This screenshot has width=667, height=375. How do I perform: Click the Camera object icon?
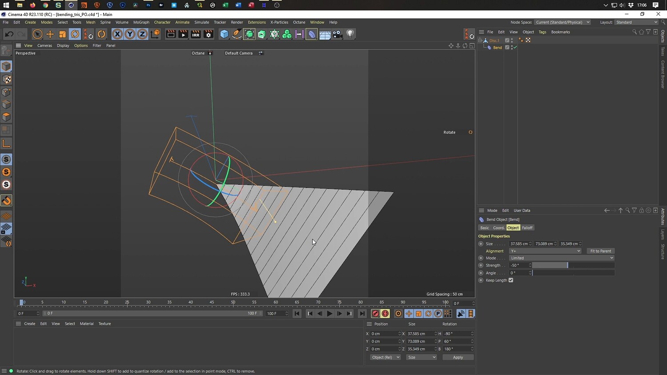click(x=338, y=34)
